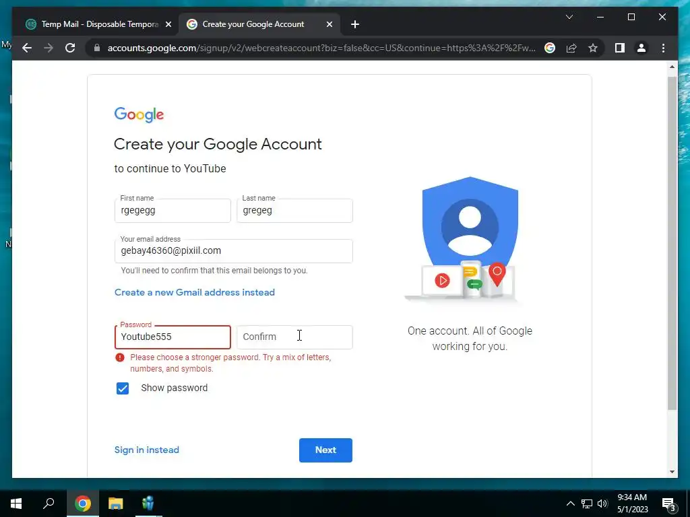The height and width of the screenshot is (517, 690).
Task: Open the network tray icon
Action: point(587,504)
